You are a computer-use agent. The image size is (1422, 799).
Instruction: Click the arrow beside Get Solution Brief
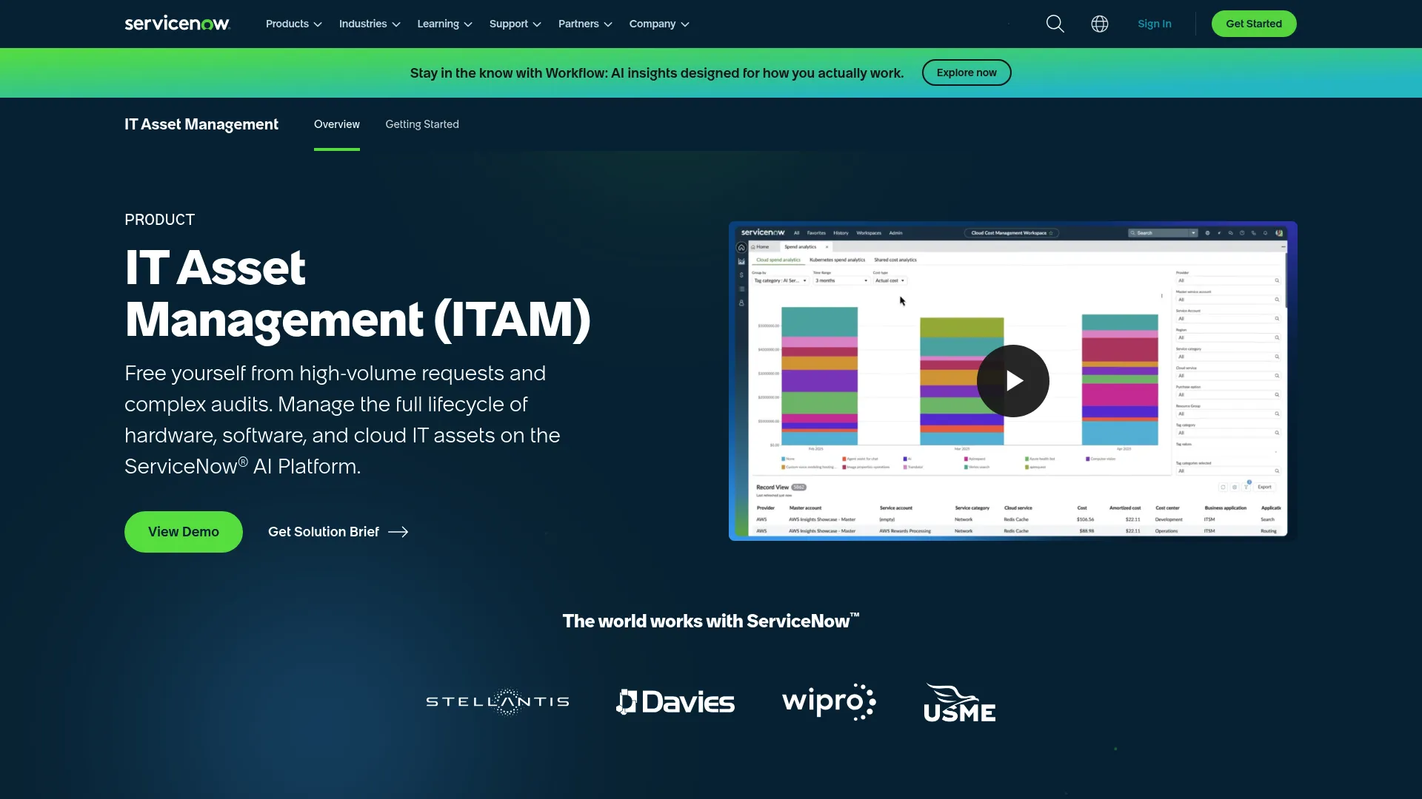tap(398, 532)
